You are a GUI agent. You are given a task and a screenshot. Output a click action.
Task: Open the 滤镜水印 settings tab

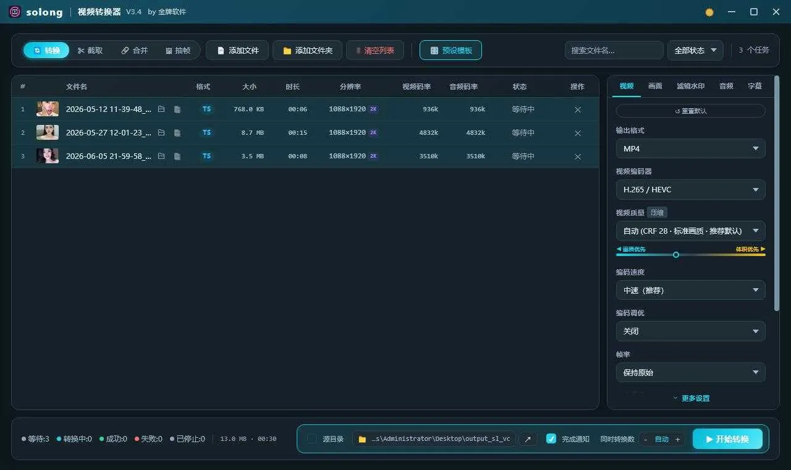tap(690, 86)
